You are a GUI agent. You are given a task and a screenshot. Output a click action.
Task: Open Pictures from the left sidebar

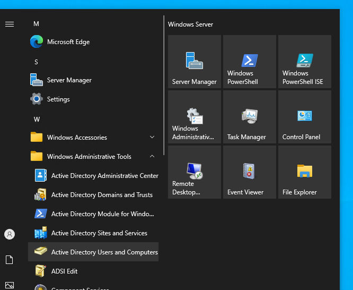[x=10, y=285]
